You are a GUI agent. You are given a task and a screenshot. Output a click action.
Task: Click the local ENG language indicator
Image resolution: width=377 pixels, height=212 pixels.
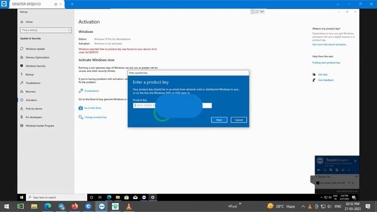(x=338, y=207)
